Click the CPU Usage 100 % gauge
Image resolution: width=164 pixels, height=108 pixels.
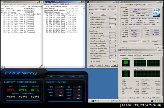[126, 63]
